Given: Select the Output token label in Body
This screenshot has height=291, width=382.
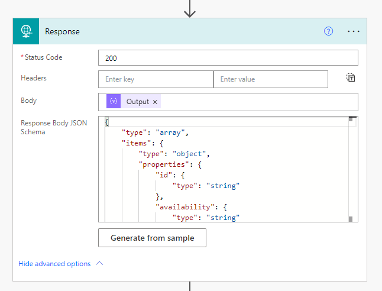Looking at the screenshot, I should (138, 102).
